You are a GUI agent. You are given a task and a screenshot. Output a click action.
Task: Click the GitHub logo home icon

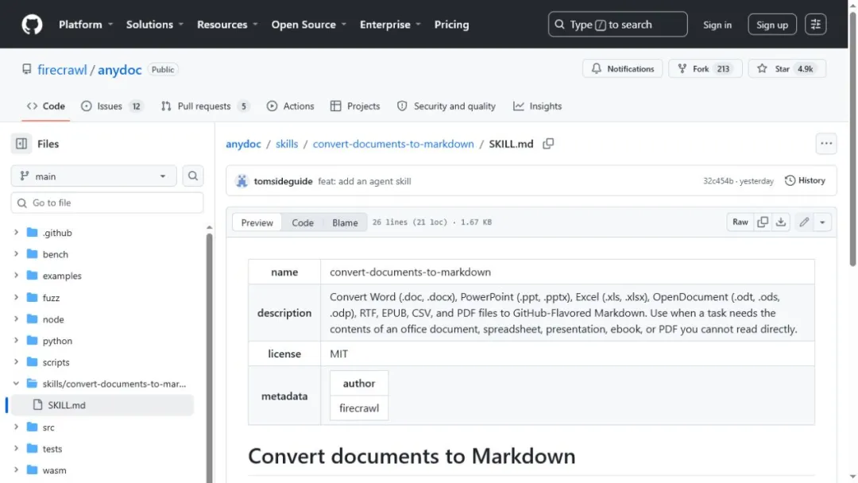click(32, 25)
